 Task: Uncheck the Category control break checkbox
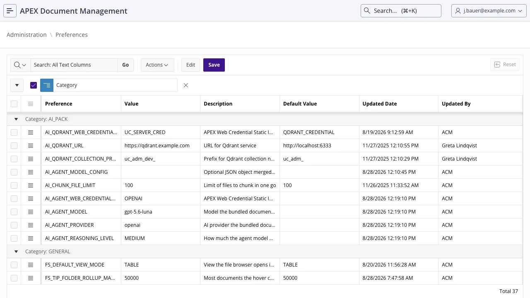(x=34, y=85)
